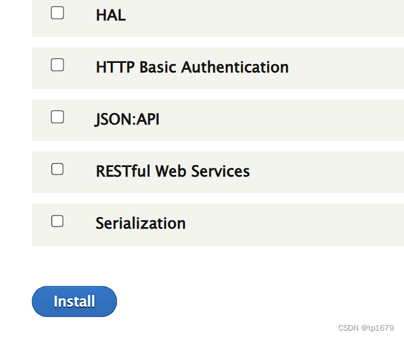The width and height of the screenshot is (404, 338).
Task: Click empty row area right of JSON:API label
Action: click(x=282, y=120)
